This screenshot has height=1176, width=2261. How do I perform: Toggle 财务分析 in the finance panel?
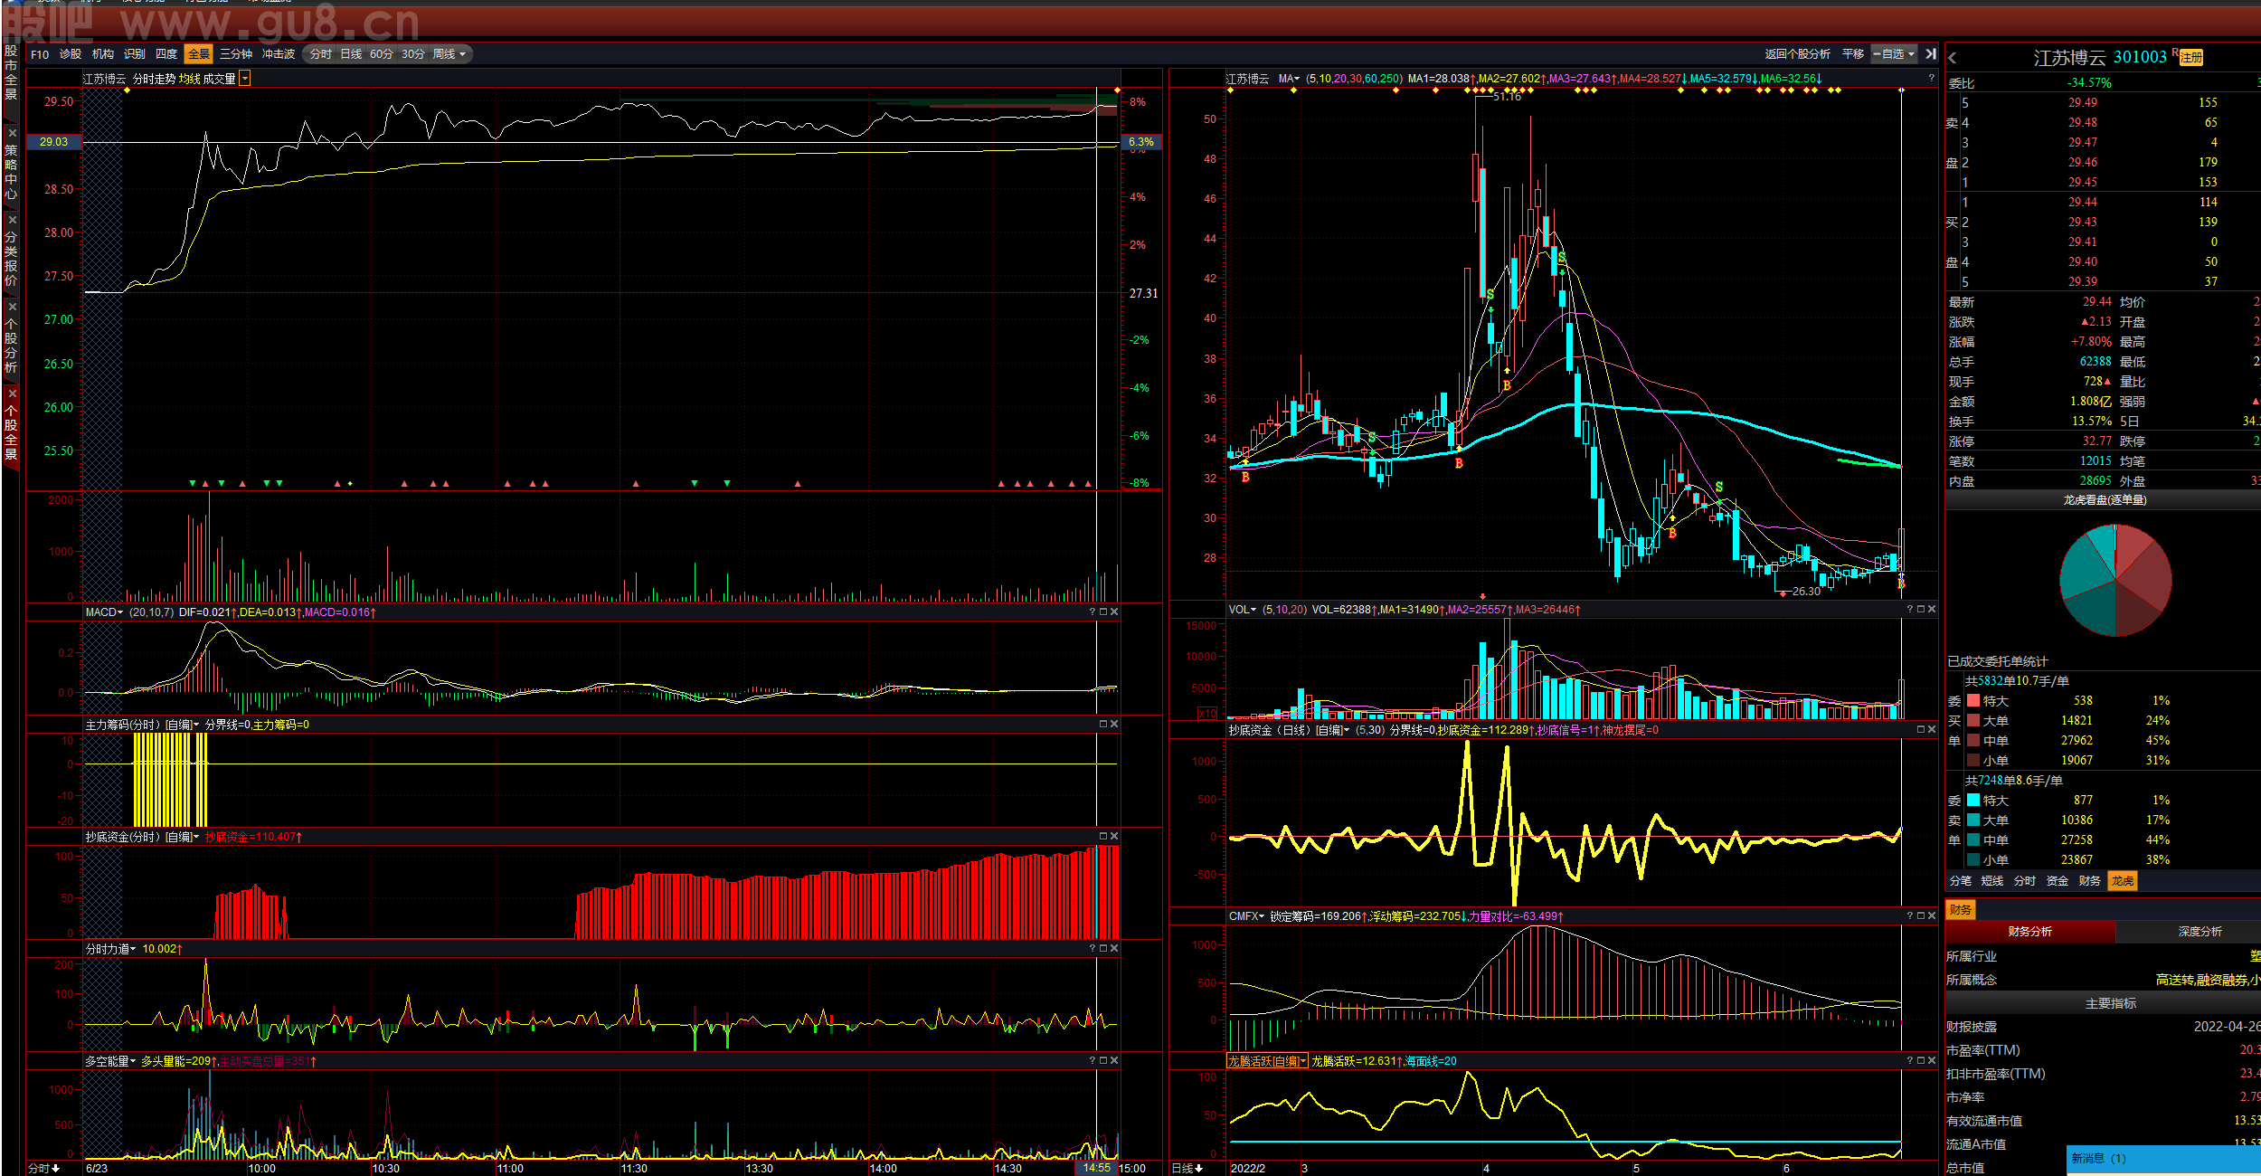tap(2029, 931)
